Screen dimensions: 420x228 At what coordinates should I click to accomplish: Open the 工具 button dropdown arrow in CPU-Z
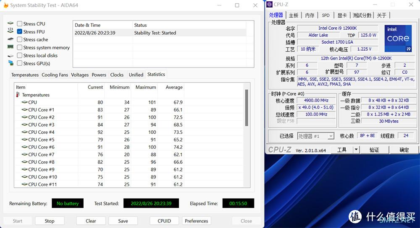coord(356,150)
